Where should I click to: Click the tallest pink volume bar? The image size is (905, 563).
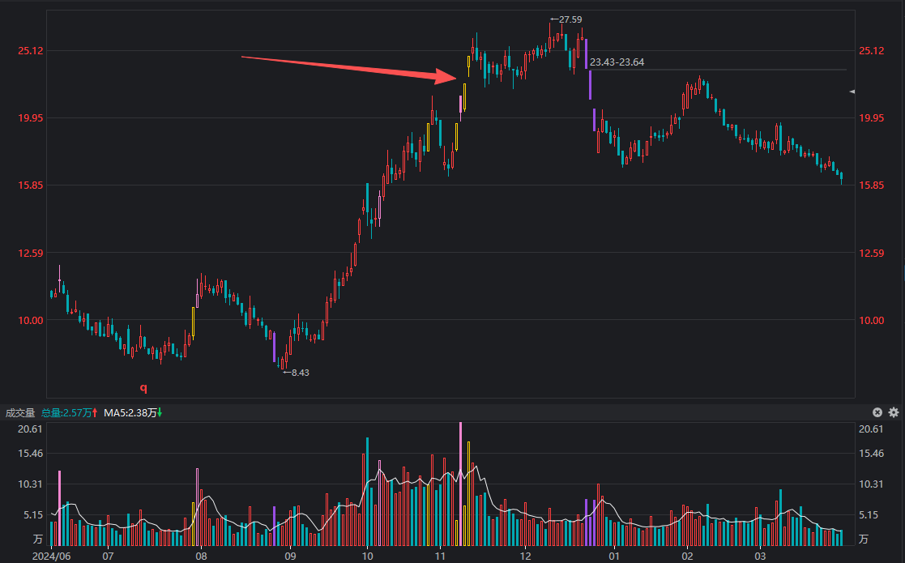click(460, 478)
